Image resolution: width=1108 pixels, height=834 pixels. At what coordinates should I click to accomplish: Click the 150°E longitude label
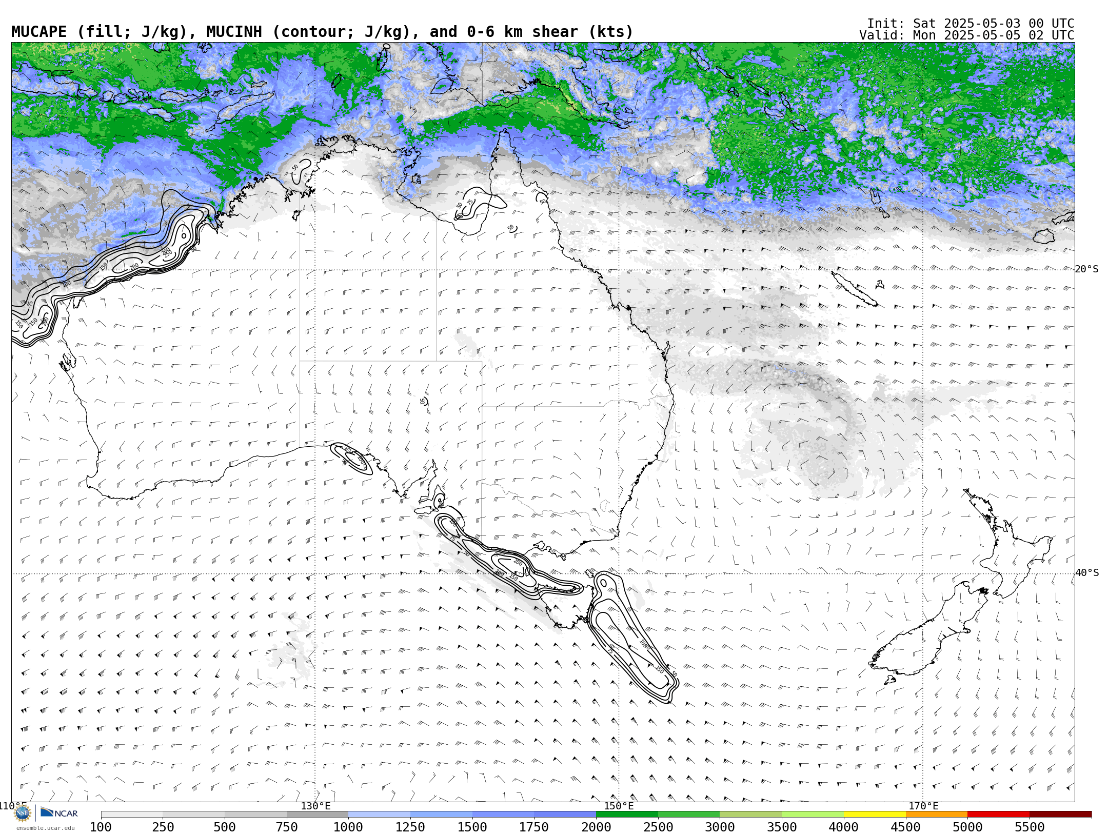coord(619,806)
